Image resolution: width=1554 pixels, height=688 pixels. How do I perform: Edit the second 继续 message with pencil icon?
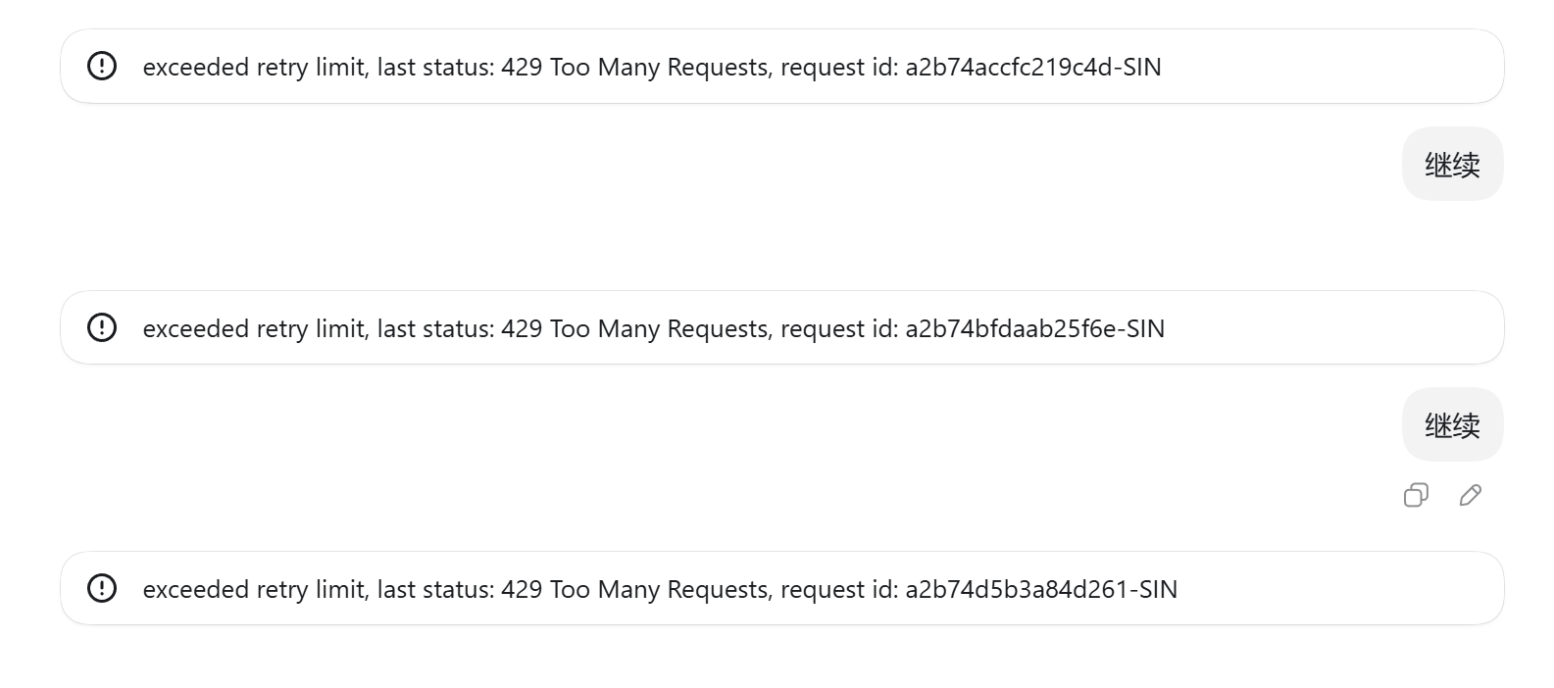pos(1470,495)
